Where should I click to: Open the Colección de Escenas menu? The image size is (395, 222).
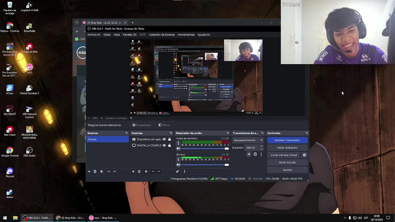[162, 35]
